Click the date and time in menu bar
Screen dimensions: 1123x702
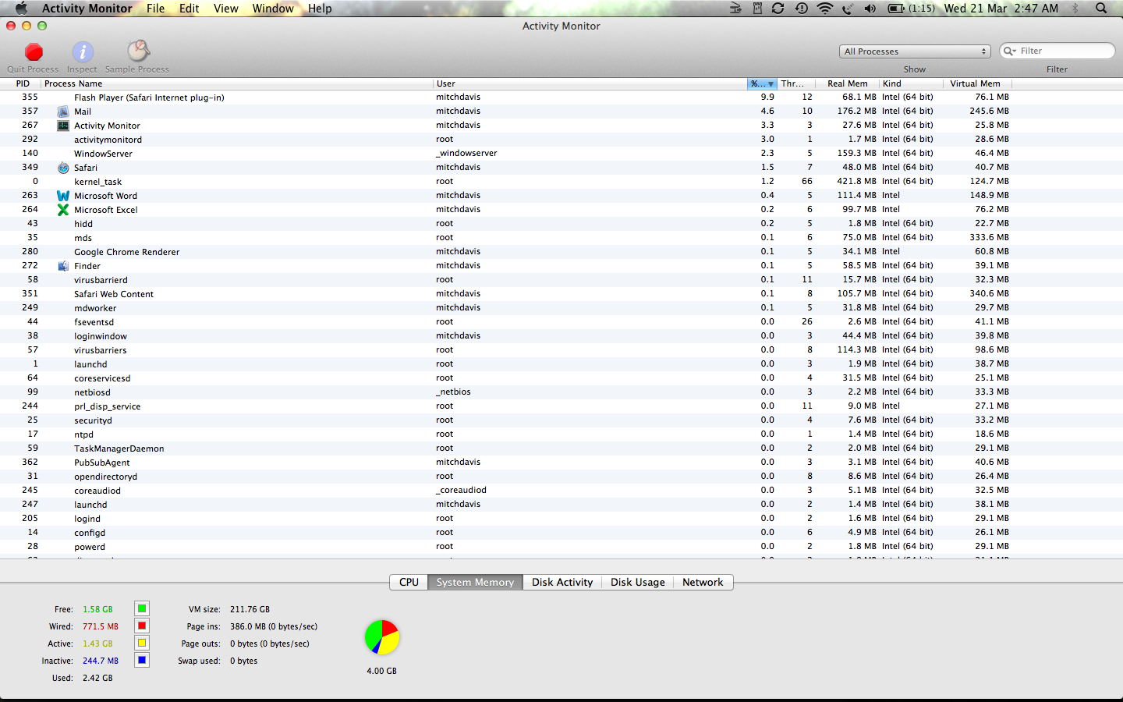1001,8
